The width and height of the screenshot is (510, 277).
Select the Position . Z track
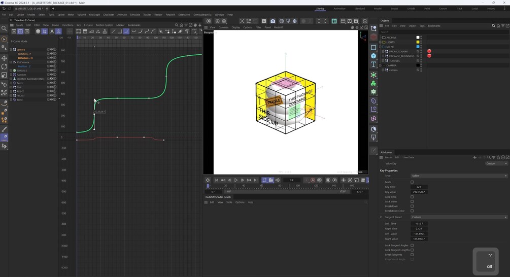tap(24, 66)
